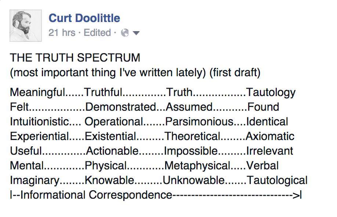This screenshot has height=217, width=337.
Task: Click the word "Metaphysical" in the post
Action: click(198, 166)
